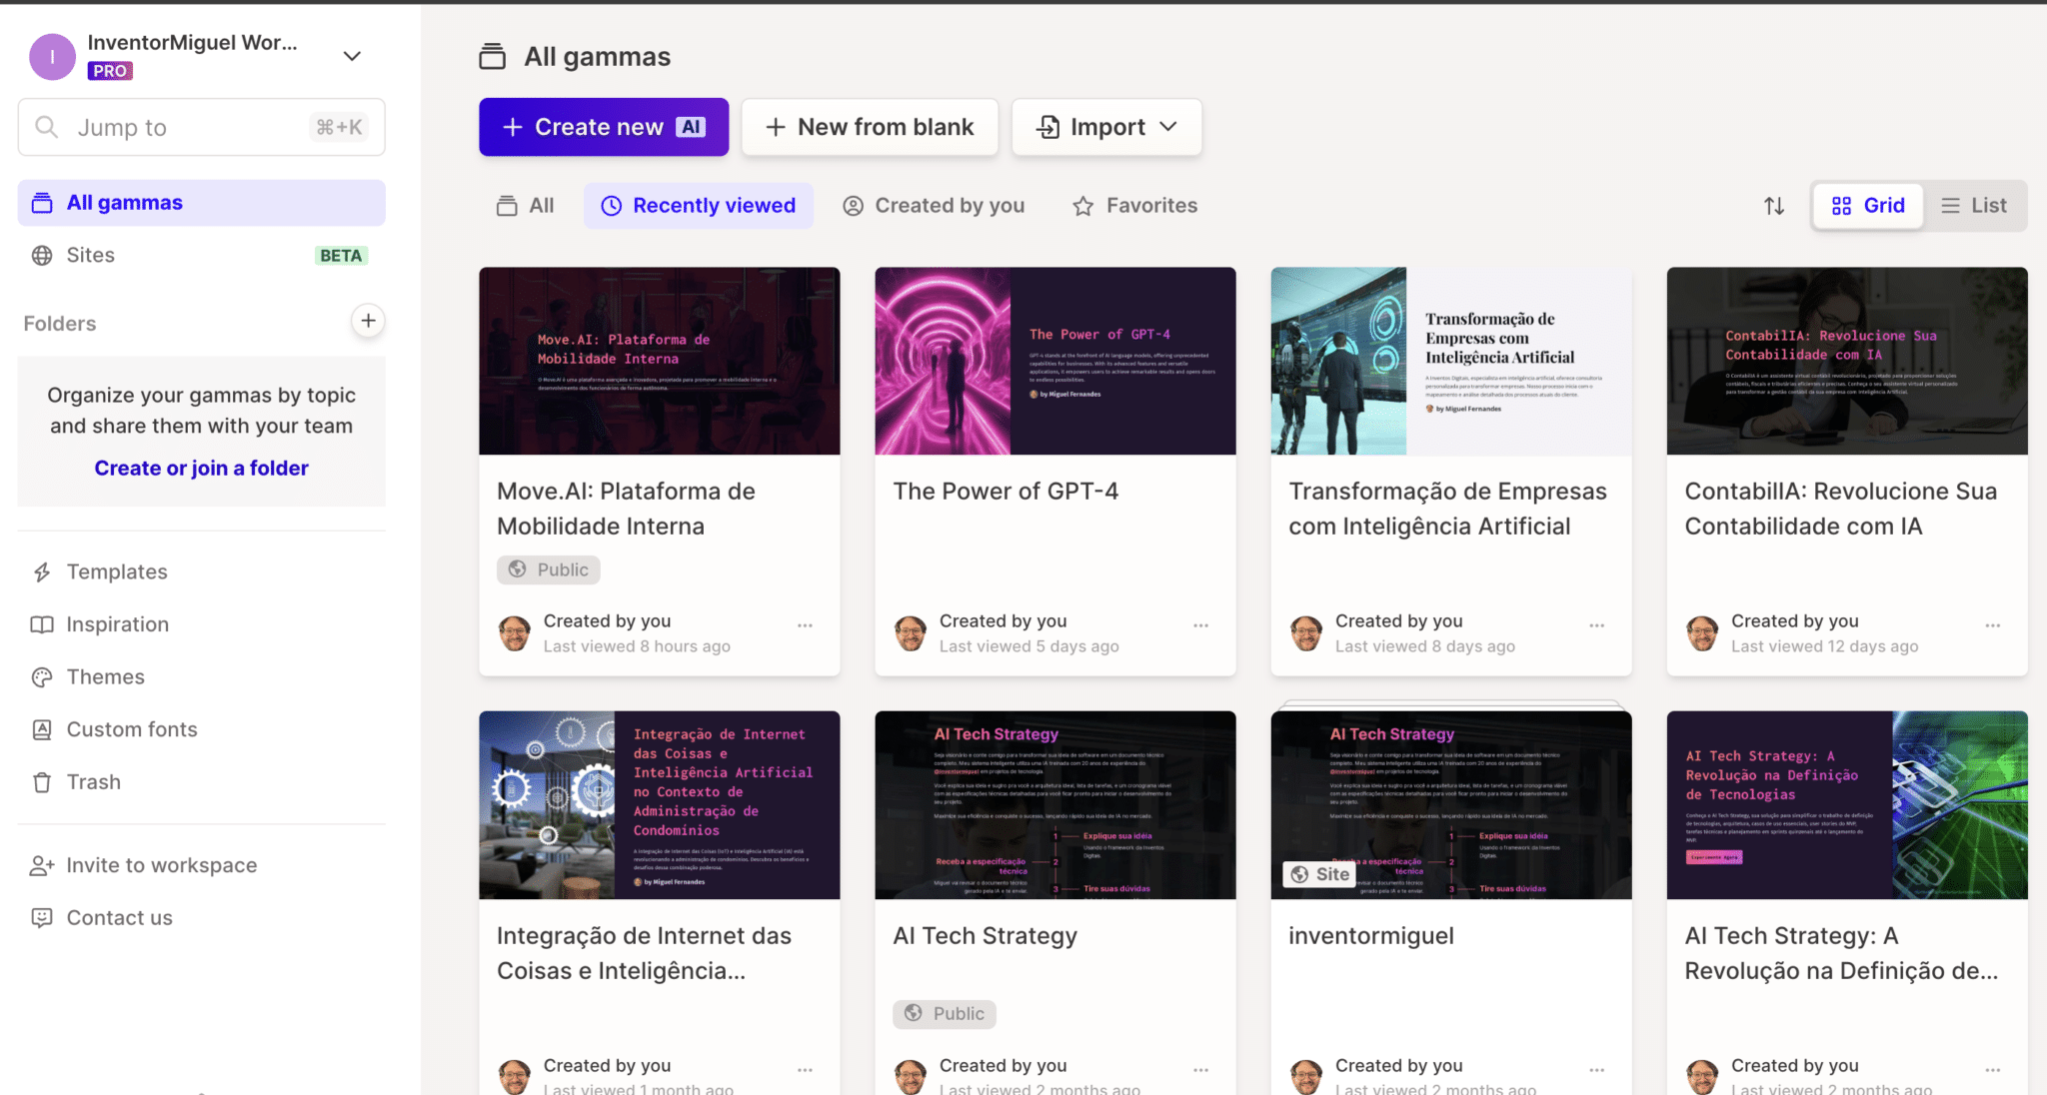Open Custom fonts from sidebar
Viewport: 2047px width, 1095px height.
point(132,729)
